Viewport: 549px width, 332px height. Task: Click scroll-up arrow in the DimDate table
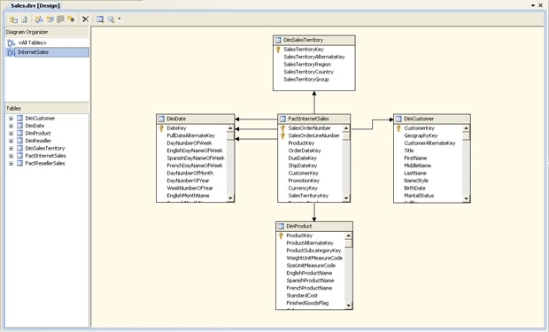[x=230, y=128]
